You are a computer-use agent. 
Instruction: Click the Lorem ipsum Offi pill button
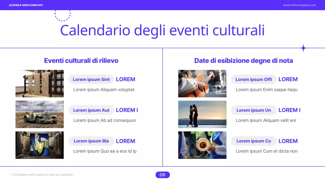[x=254, y=79]
